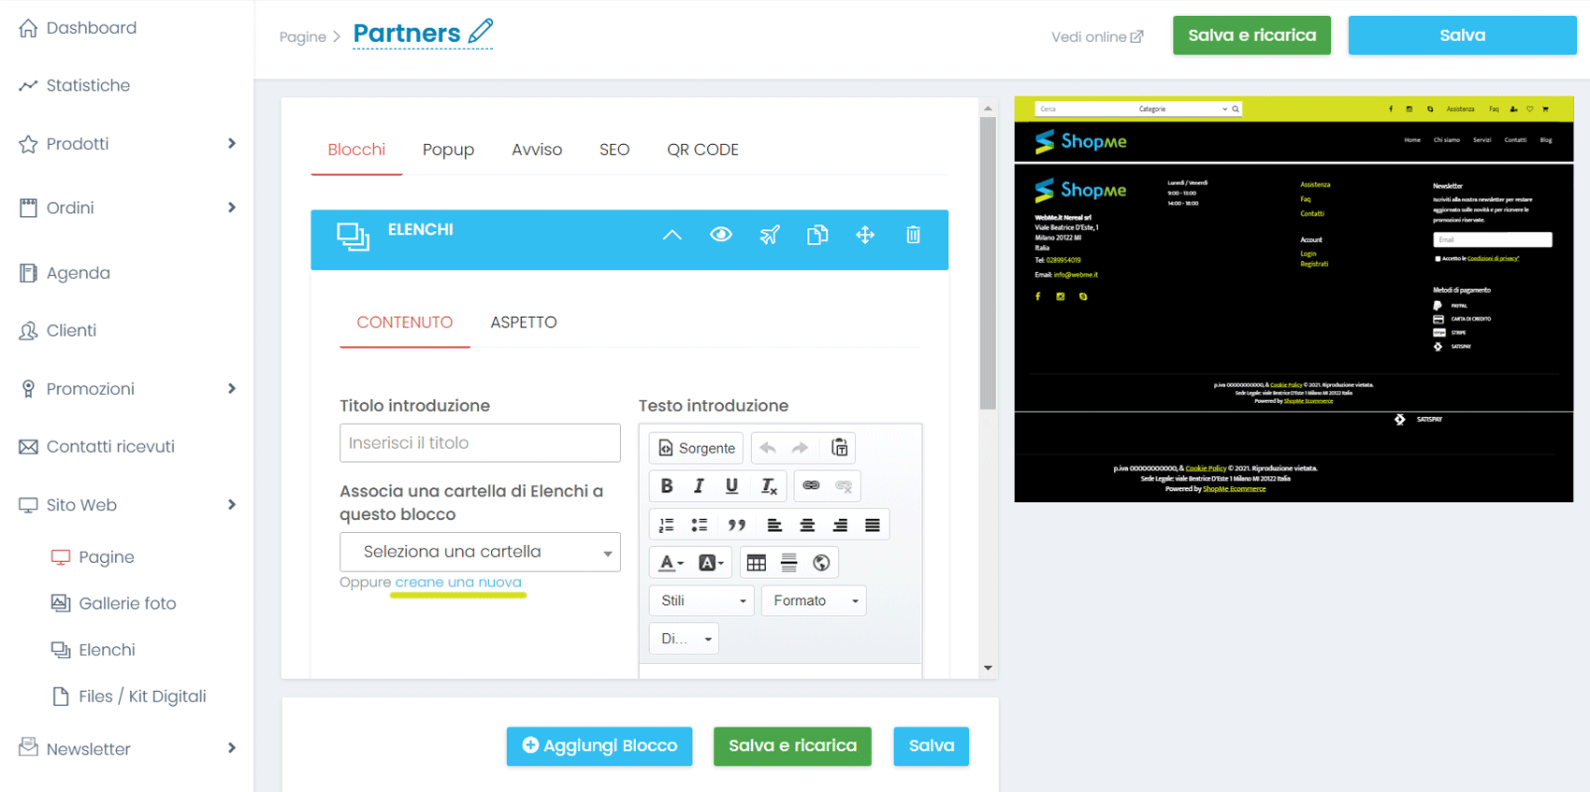Open the Stili dropdown

click(x=701, y=600)
